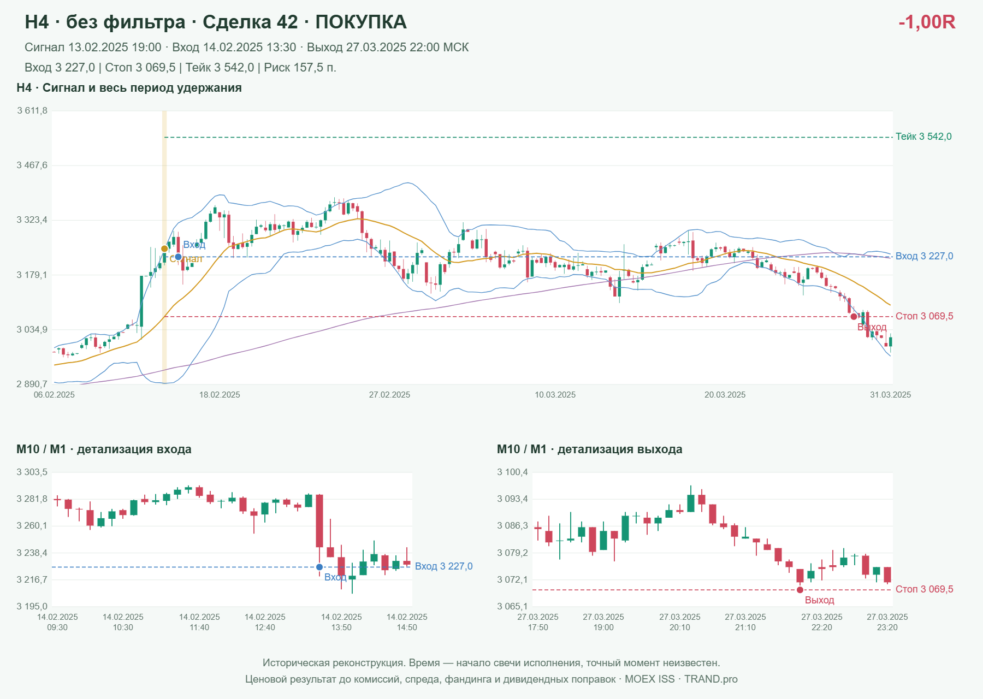Click heading 'M10 / M1 · детализация выхода'
983x699 pixels.
point(590,449)
